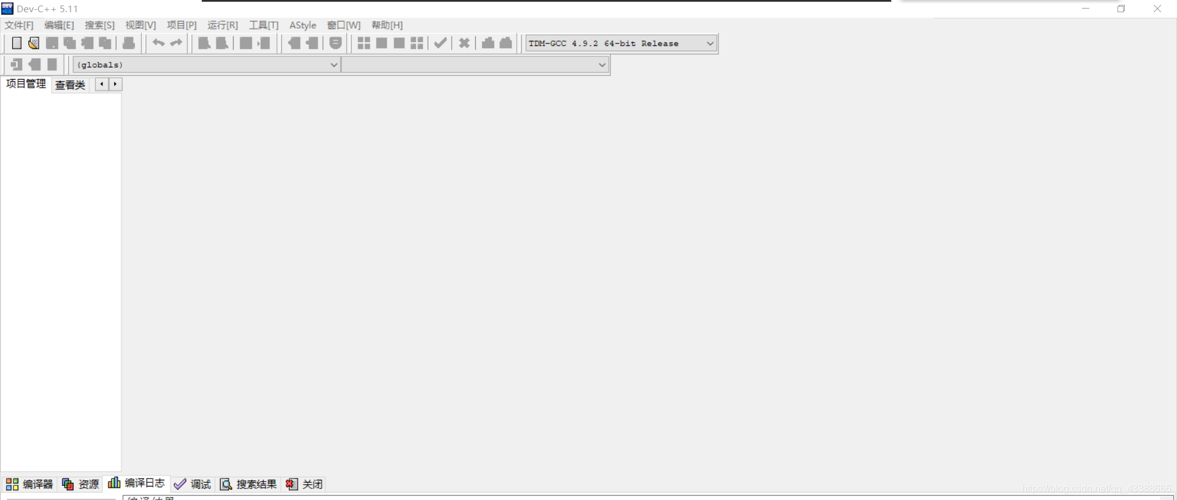Click the New Project icon in second toolbar row

17,64
